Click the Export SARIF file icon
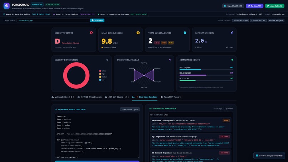 pos(225,6)
